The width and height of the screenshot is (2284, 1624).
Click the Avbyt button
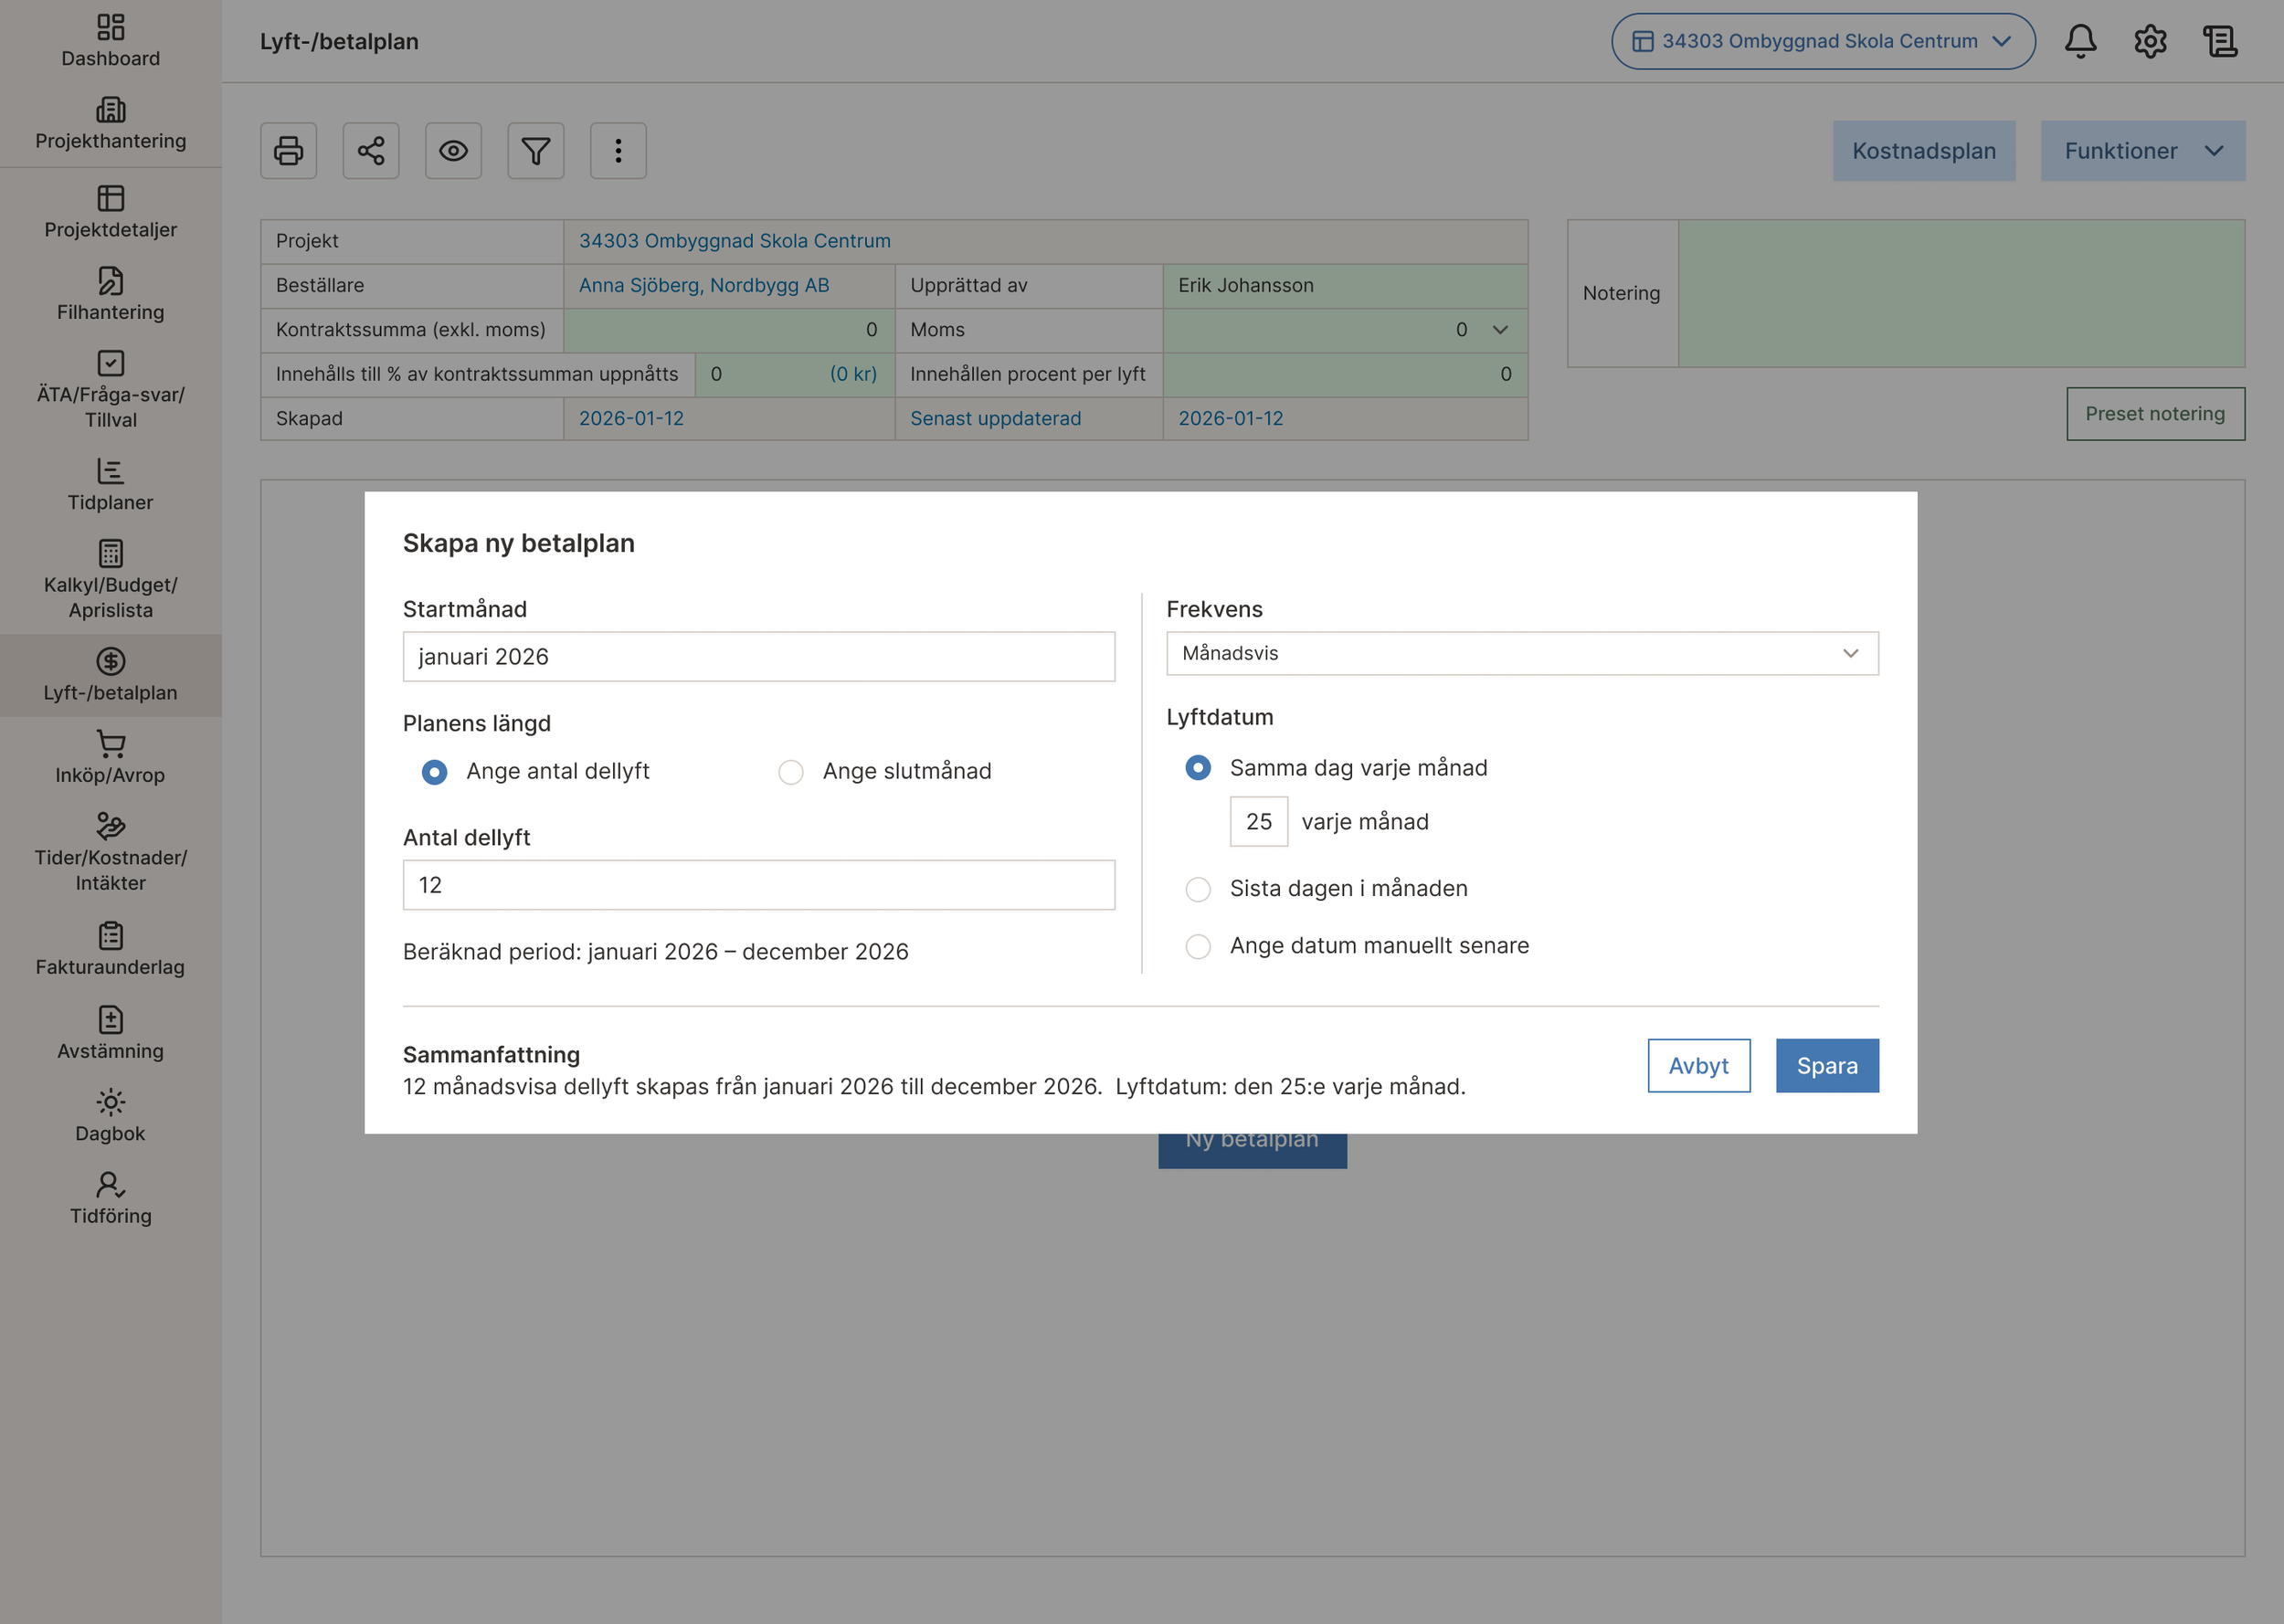tap(1699, 1066)
